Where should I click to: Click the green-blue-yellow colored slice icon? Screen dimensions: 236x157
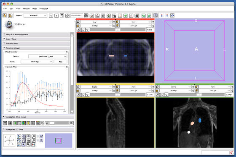24,123
